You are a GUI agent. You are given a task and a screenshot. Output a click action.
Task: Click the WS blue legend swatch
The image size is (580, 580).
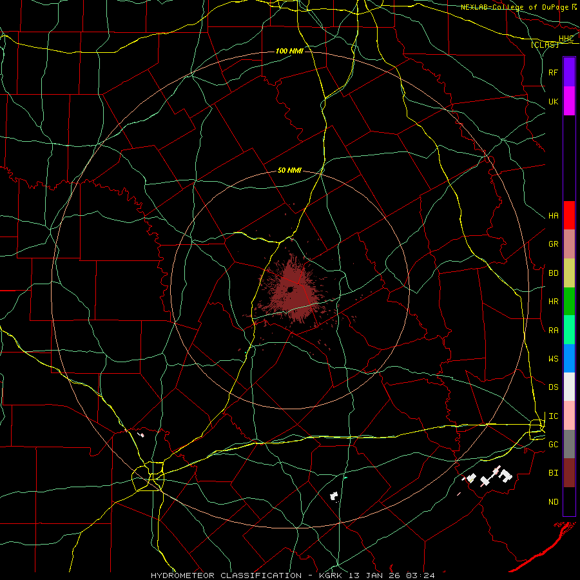[569, 358]
